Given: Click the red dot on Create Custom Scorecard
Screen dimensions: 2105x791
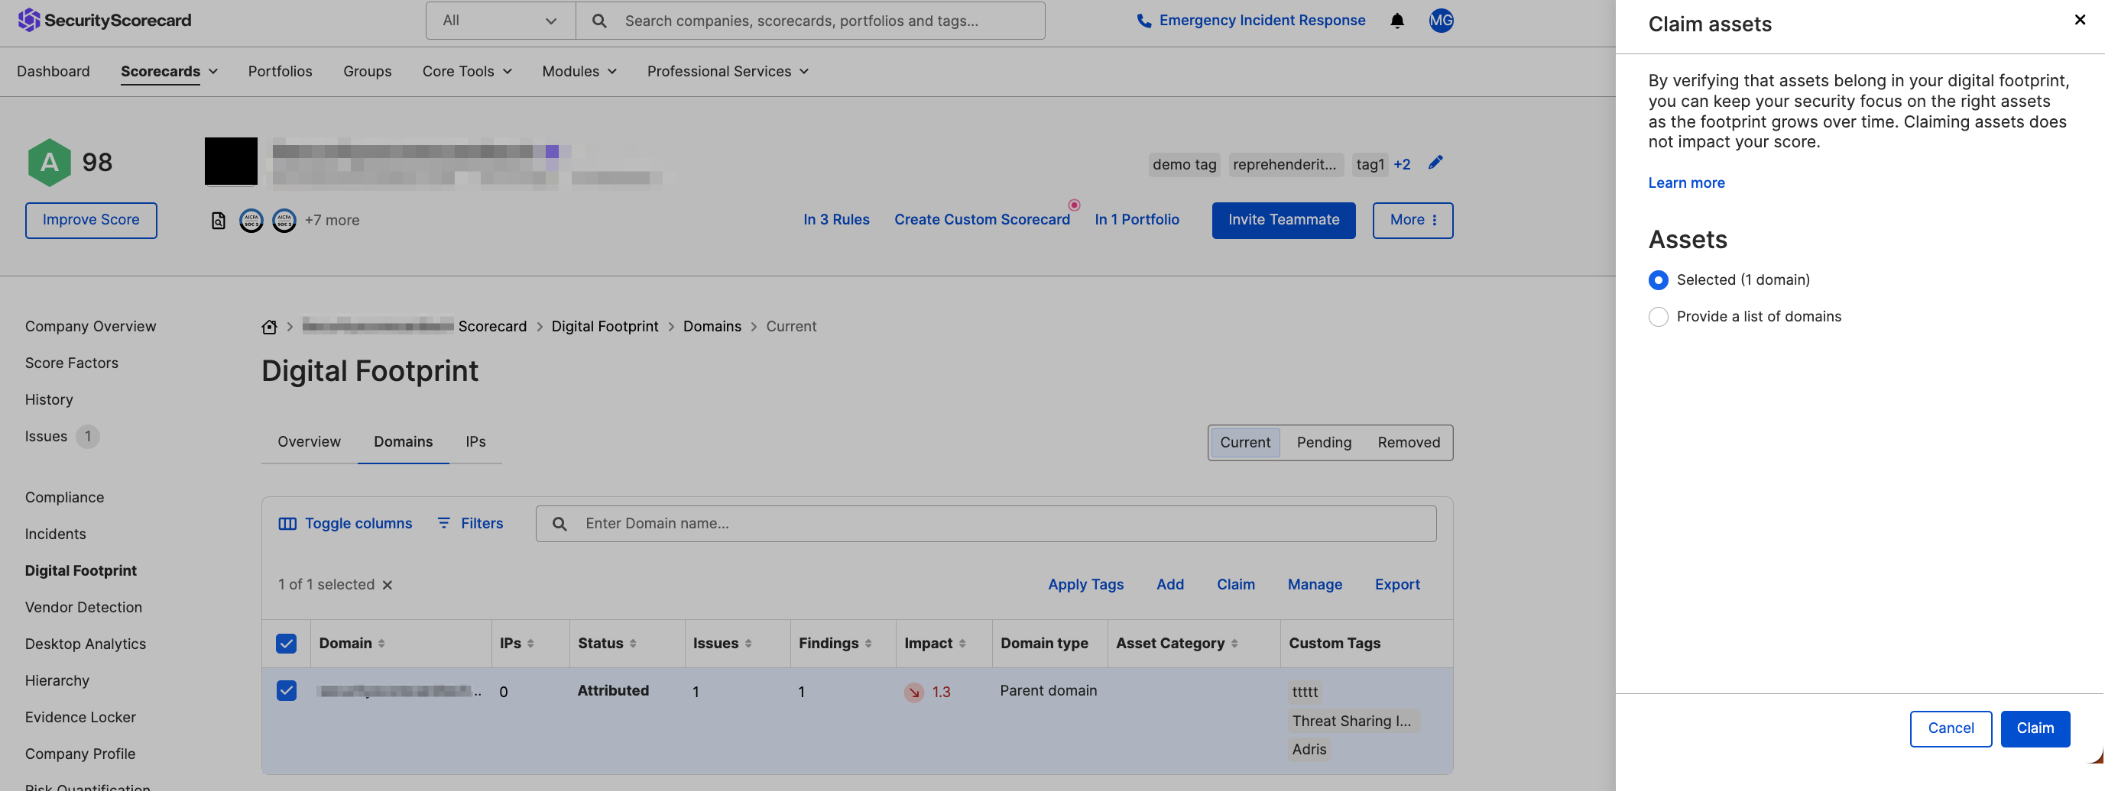Looking at the screenshot, I should [1074, 205].
